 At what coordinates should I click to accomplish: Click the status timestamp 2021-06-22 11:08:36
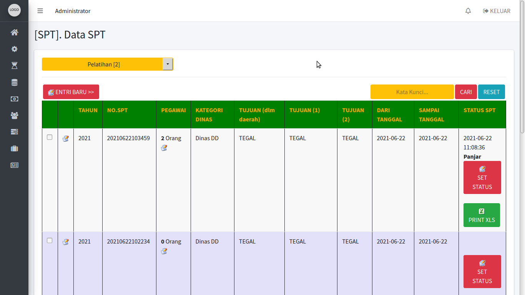click(x=478, y=143)
